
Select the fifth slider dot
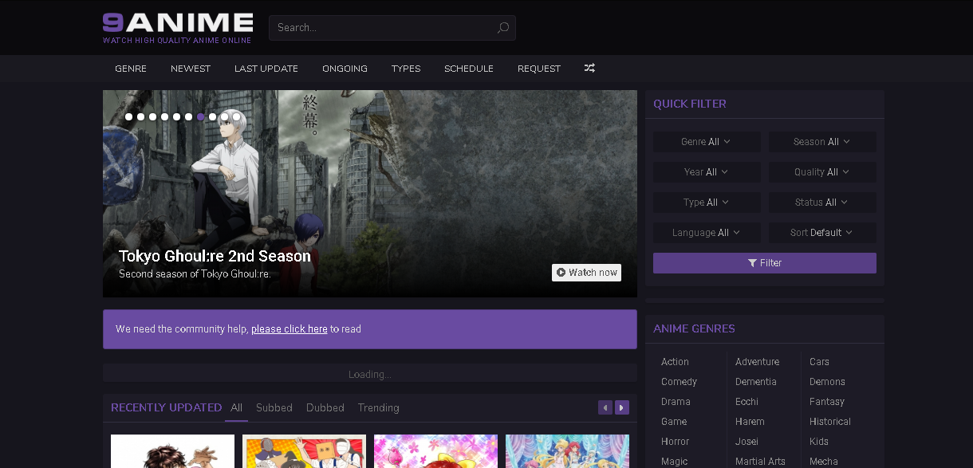176,116
